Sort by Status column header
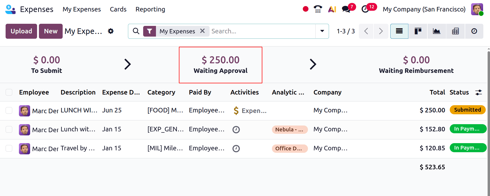This screenshot has height=196, width=490. (x=459, y=92)
